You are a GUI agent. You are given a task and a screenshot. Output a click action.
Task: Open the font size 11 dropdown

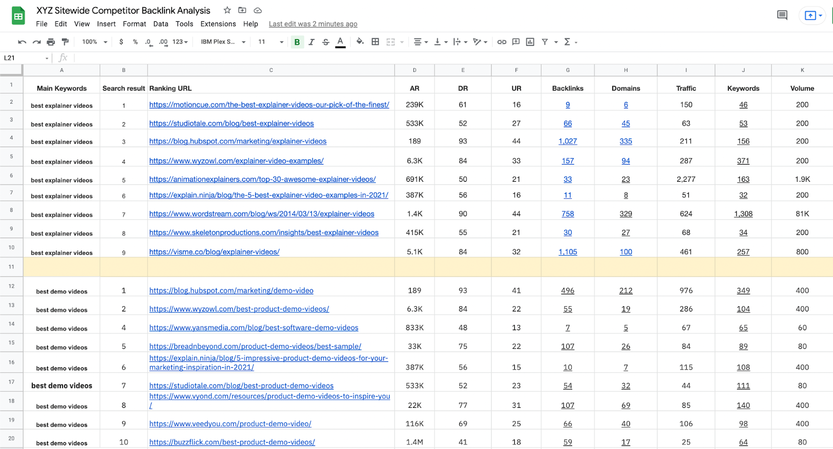[271, 42]
